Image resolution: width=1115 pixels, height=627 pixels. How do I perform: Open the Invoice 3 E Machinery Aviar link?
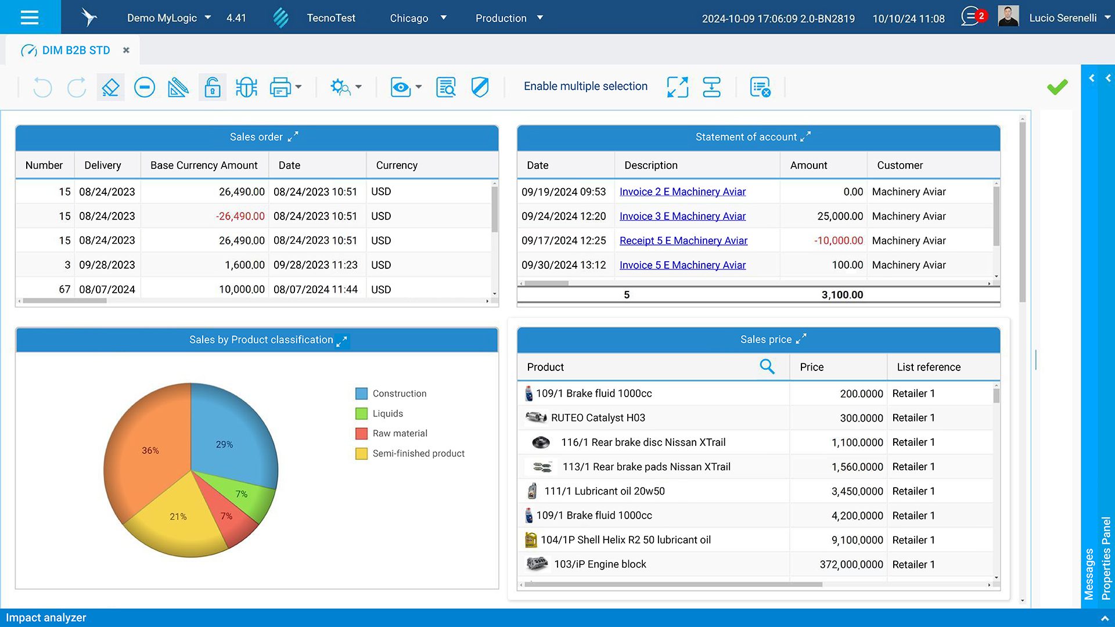pos(682,216)
